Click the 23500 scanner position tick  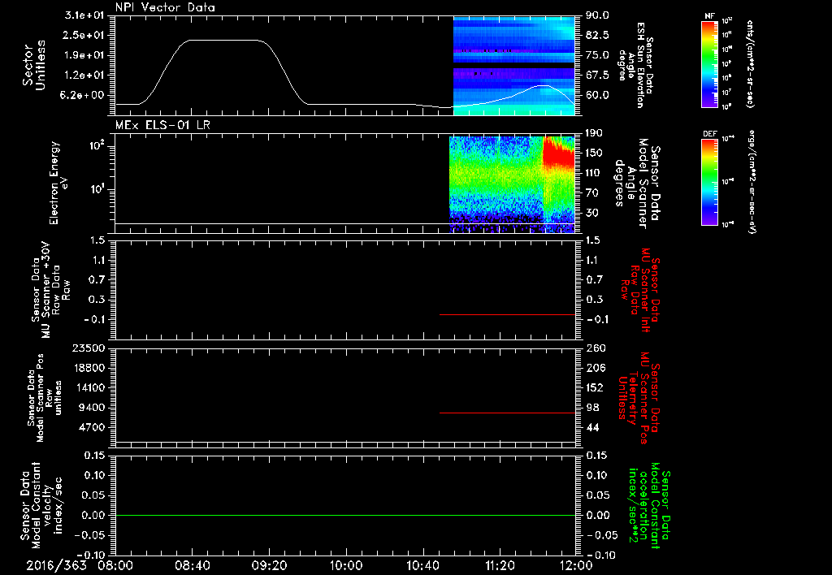tap(89, 348)
